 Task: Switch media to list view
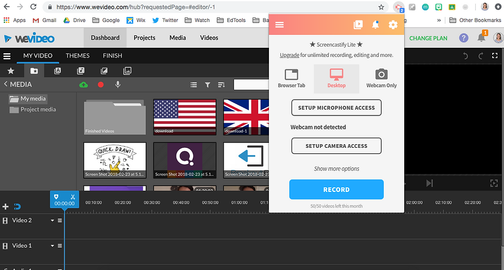tap(193, 85)
